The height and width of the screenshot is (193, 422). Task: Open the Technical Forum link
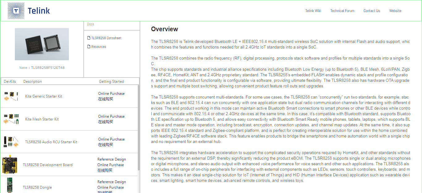click(342, 11)
